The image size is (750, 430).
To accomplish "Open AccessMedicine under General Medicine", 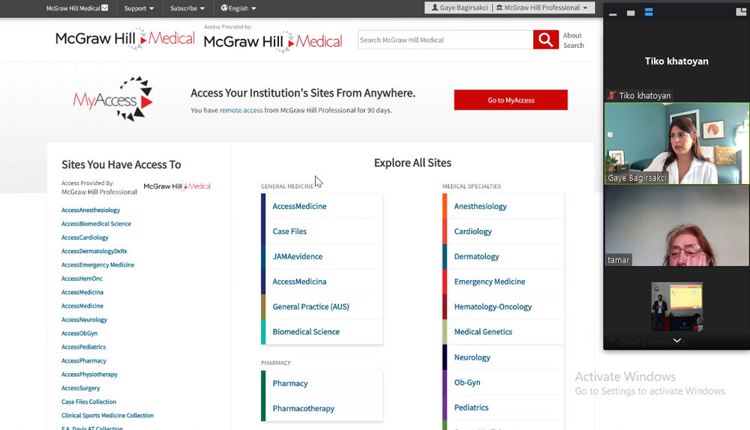I will (299, 206).
